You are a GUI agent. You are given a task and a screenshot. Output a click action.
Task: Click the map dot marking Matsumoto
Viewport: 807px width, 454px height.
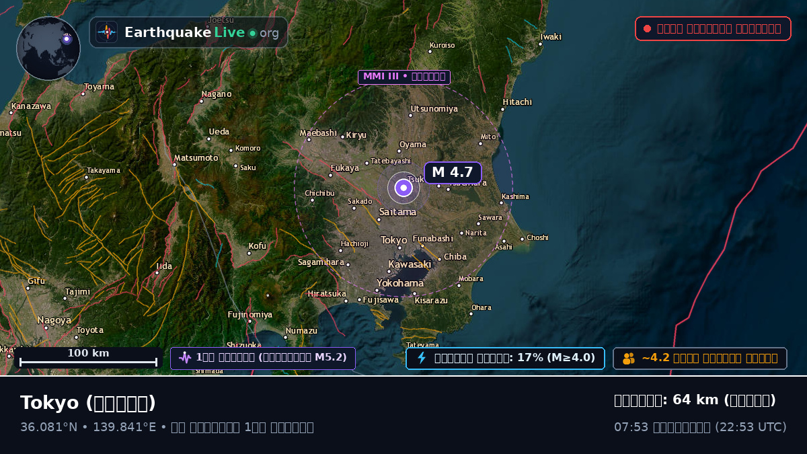(175, 165)
